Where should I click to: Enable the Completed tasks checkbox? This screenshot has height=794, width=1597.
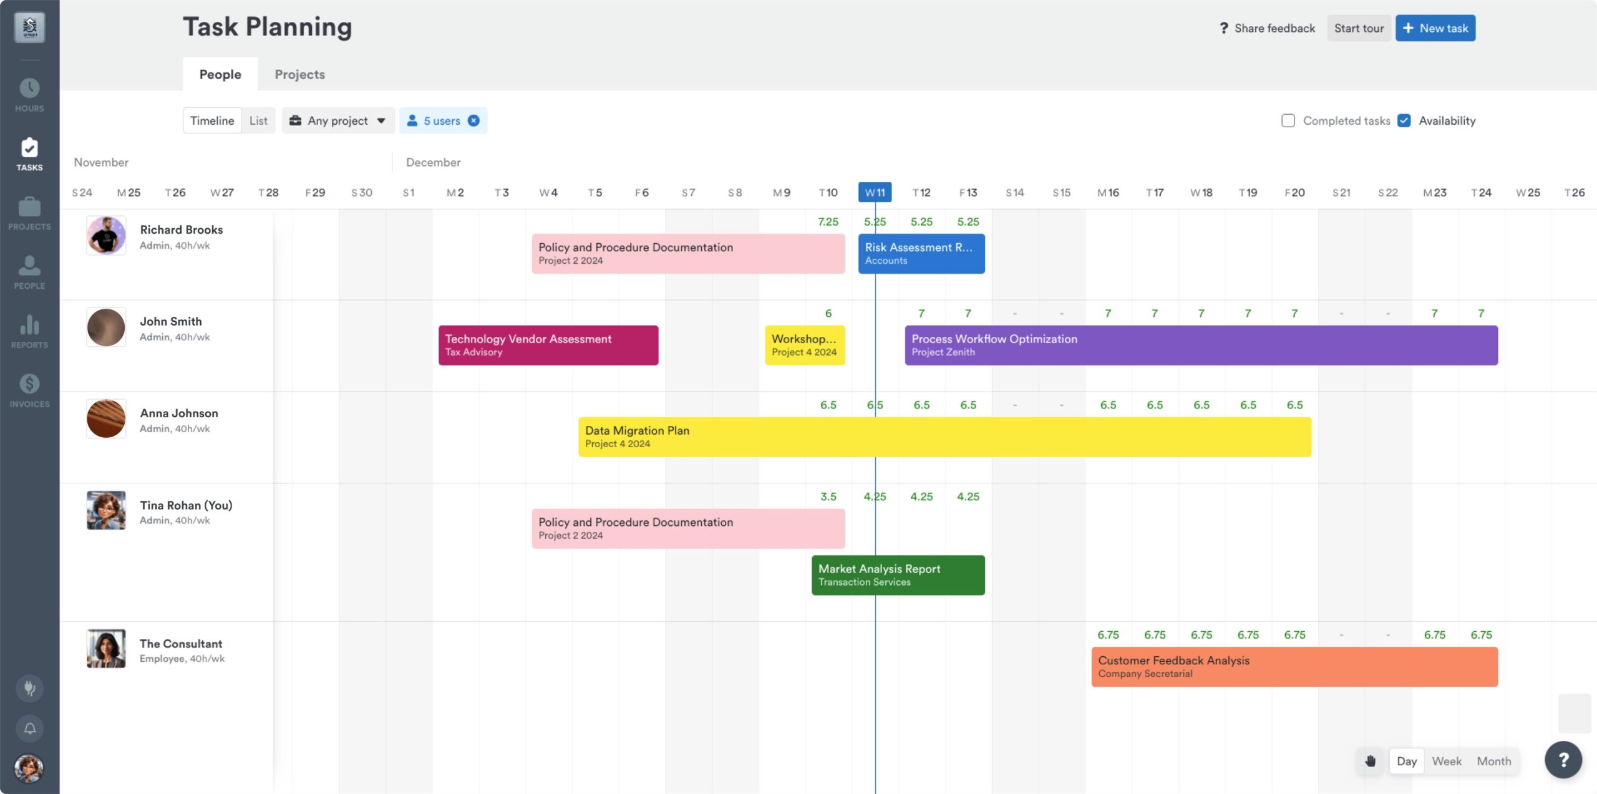click(1287, 120)
